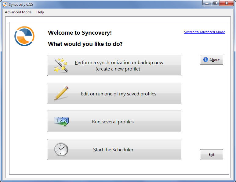This screenshot has height=182, width=236.
Task: Select the Run several profiles button
Action: pyautogui.click(x=113, y=122)
